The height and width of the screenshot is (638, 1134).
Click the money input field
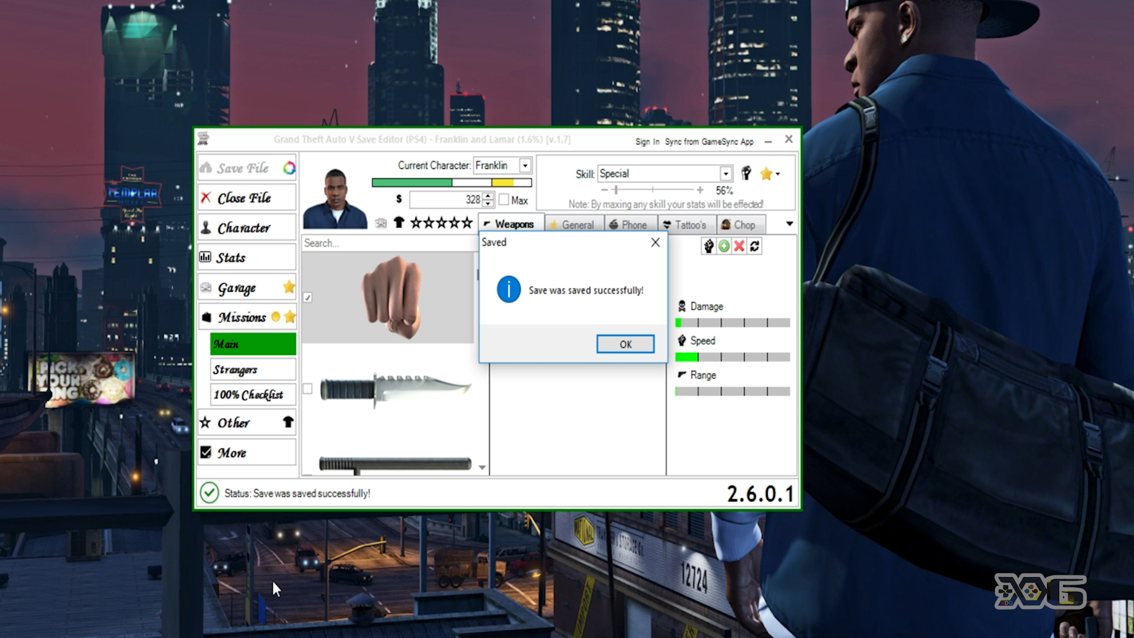tap(448, 200)
